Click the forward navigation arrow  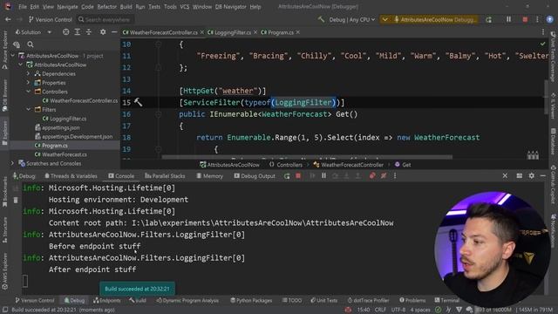pos(19,19)
